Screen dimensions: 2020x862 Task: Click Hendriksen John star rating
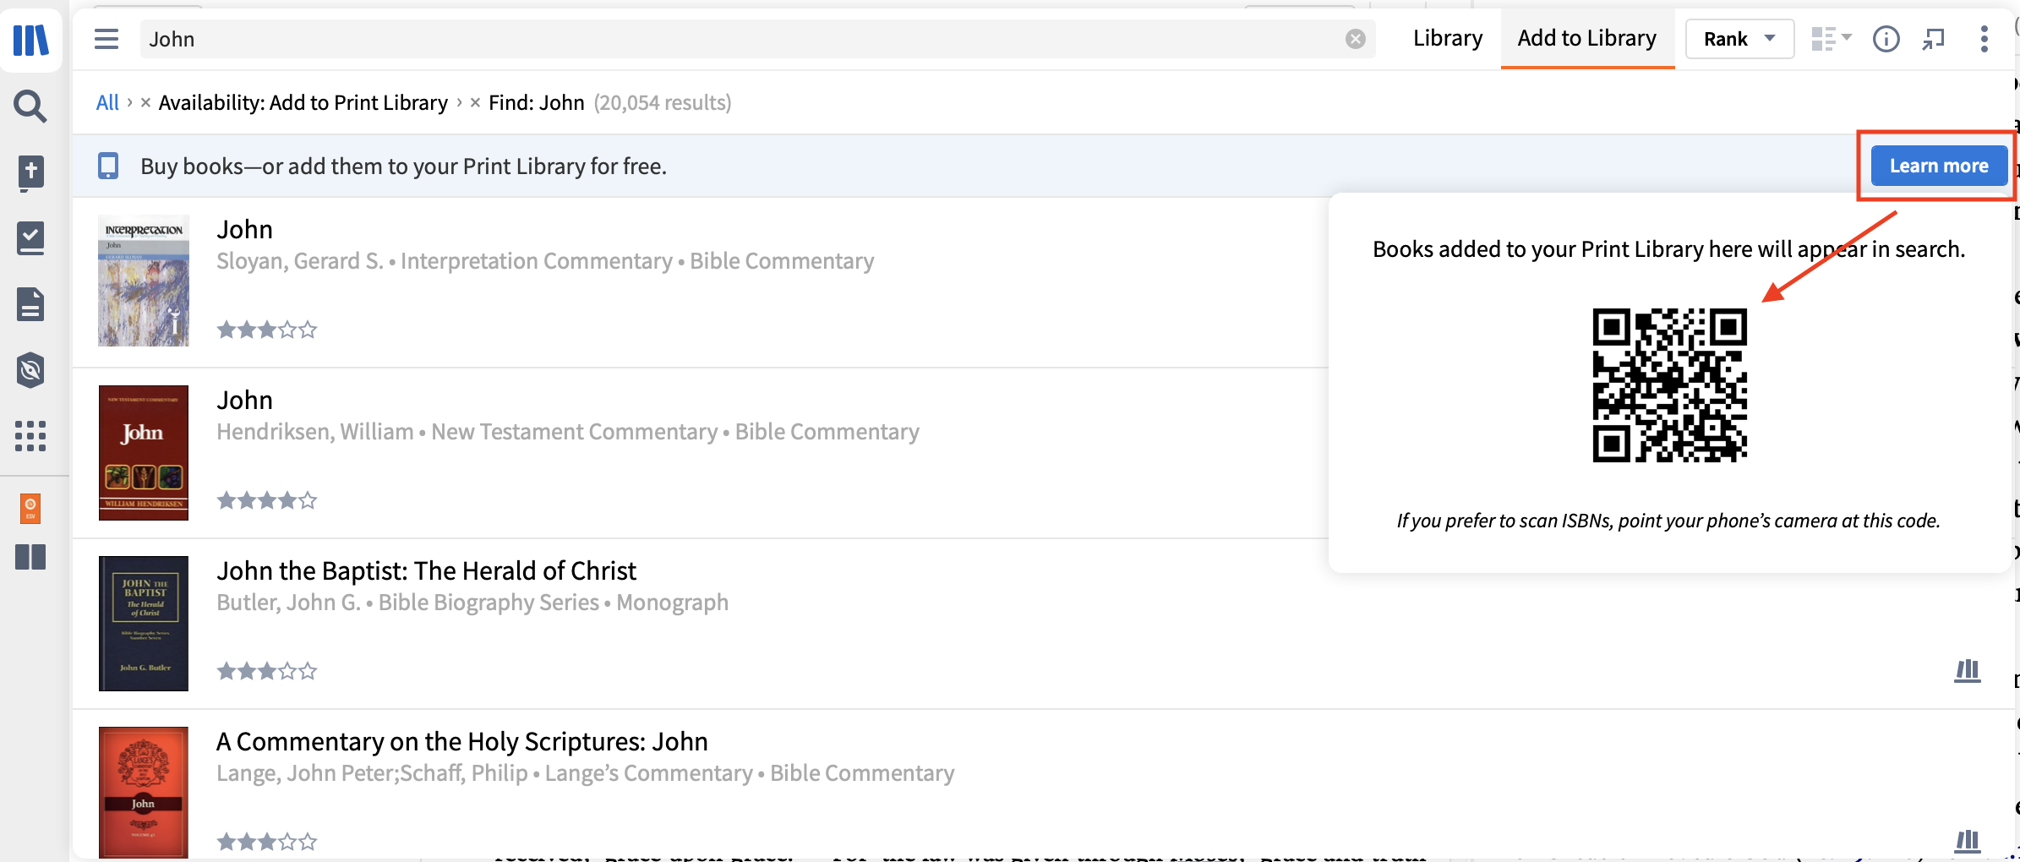click(267, 500)
